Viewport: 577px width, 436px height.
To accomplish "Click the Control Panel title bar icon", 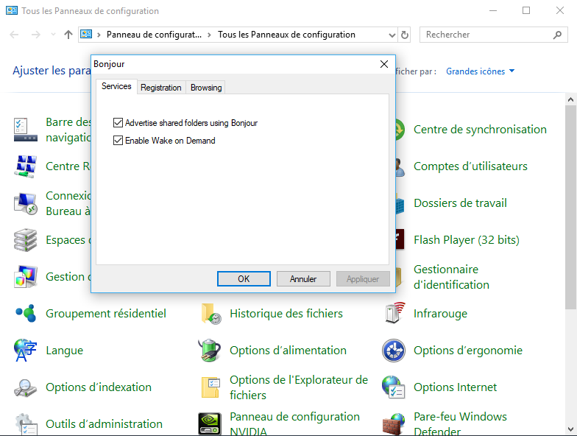I will click(12, 10).
